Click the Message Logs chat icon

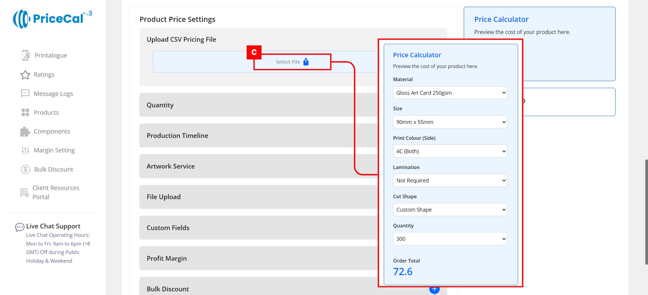click(x=25, y=93)
